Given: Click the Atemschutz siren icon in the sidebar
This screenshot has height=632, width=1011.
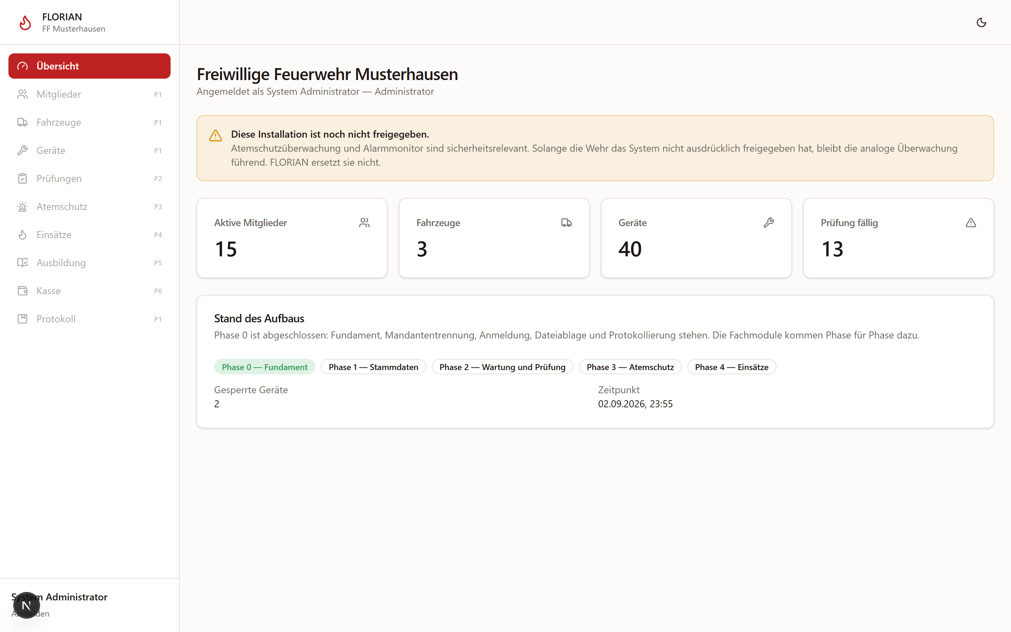Looking at the screenshot, I should [x=22, y=206].
